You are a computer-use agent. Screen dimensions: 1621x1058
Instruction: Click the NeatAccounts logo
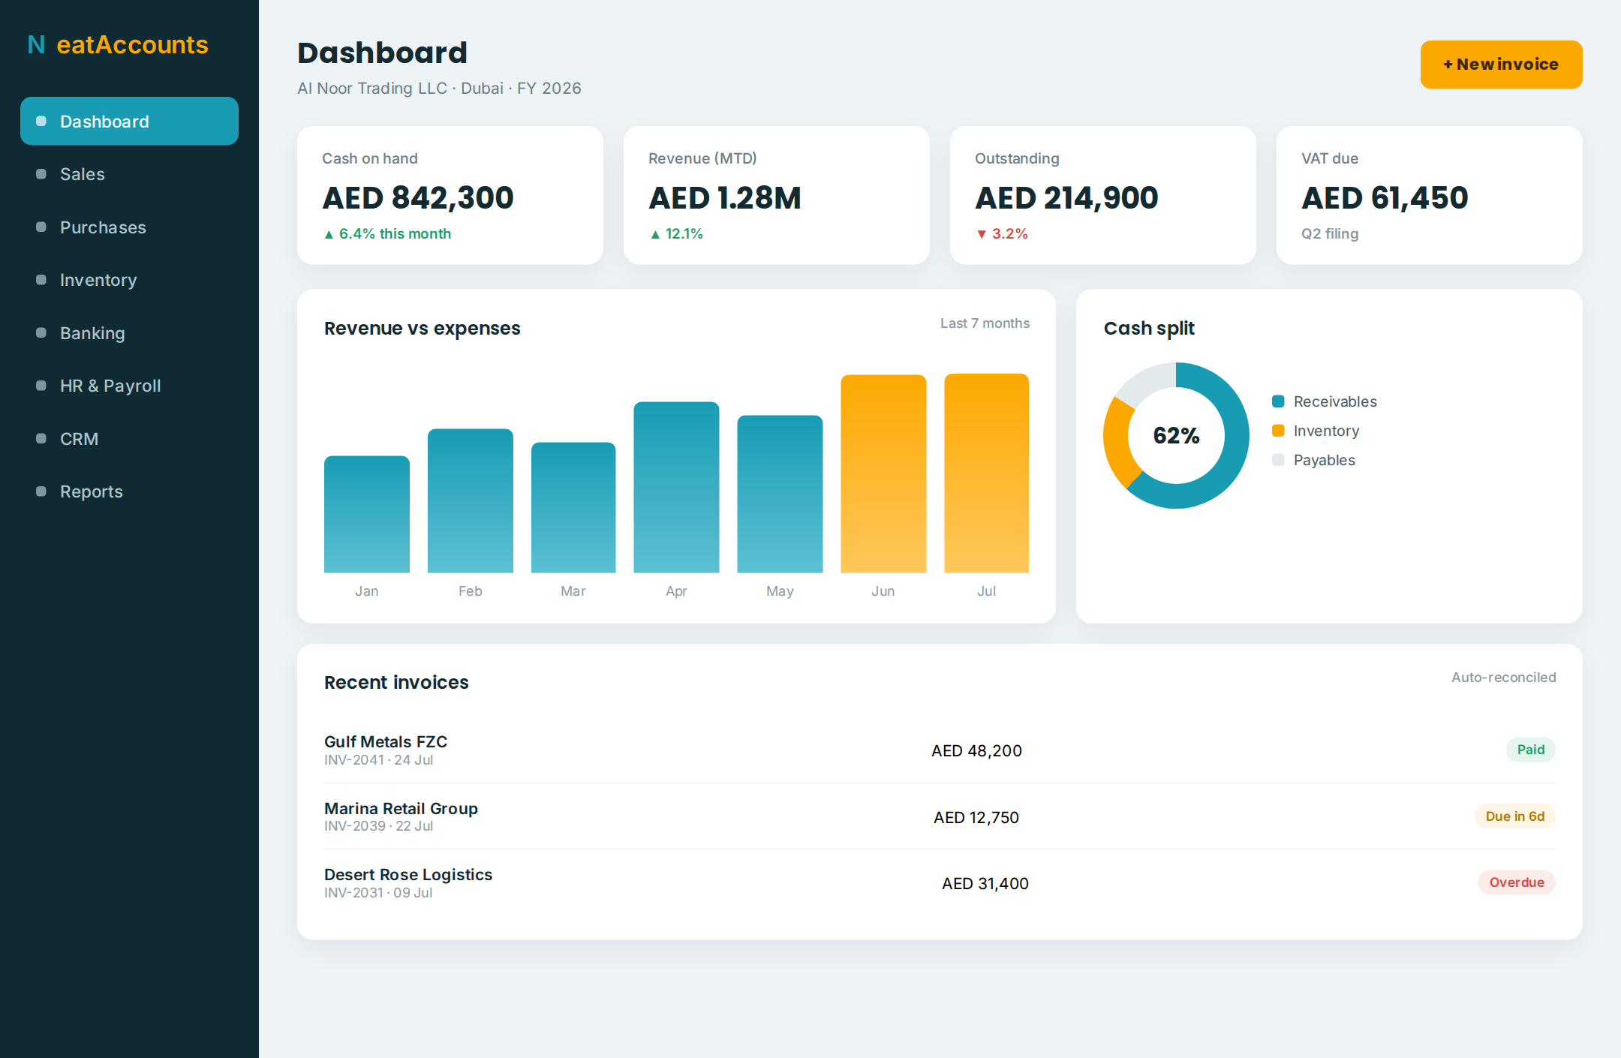point(118,45)
